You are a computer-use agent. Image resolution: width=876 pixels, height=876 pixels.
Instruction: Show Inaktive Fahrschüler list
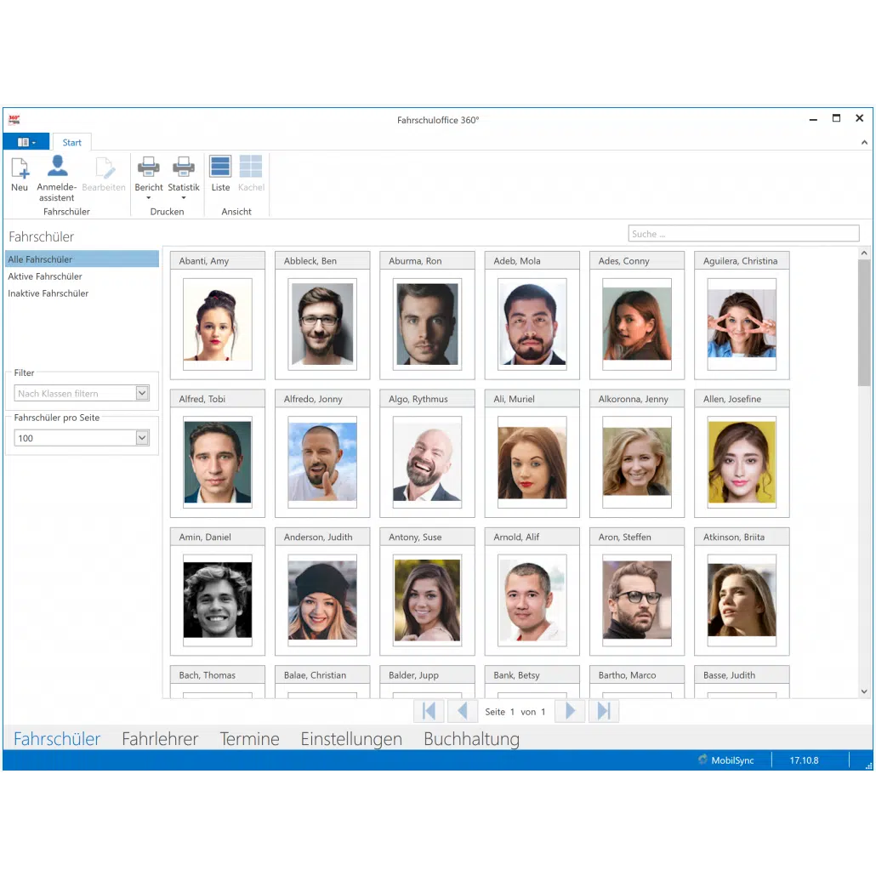click(48, 293)
